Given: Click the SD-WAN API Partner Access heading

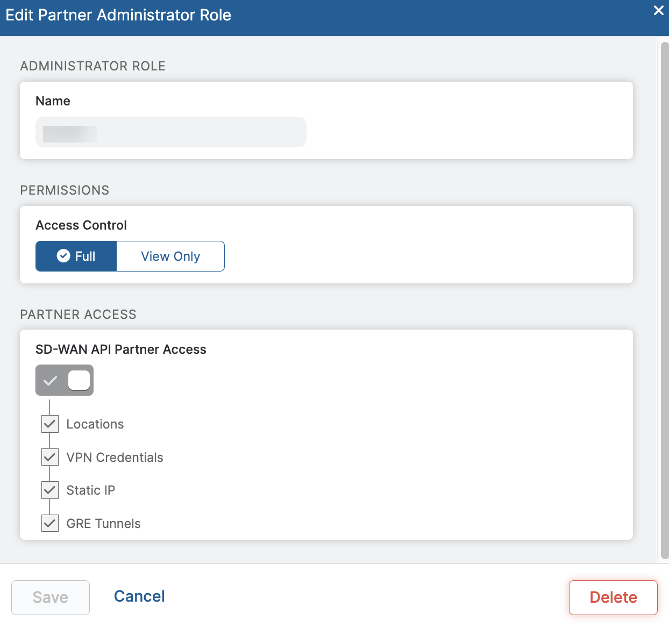Looking at the screenshot, I should (x=121, y=349).
